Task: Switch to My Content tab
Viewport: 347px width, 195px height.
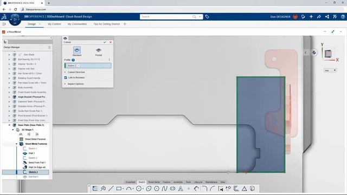Action: coord(54,24)
